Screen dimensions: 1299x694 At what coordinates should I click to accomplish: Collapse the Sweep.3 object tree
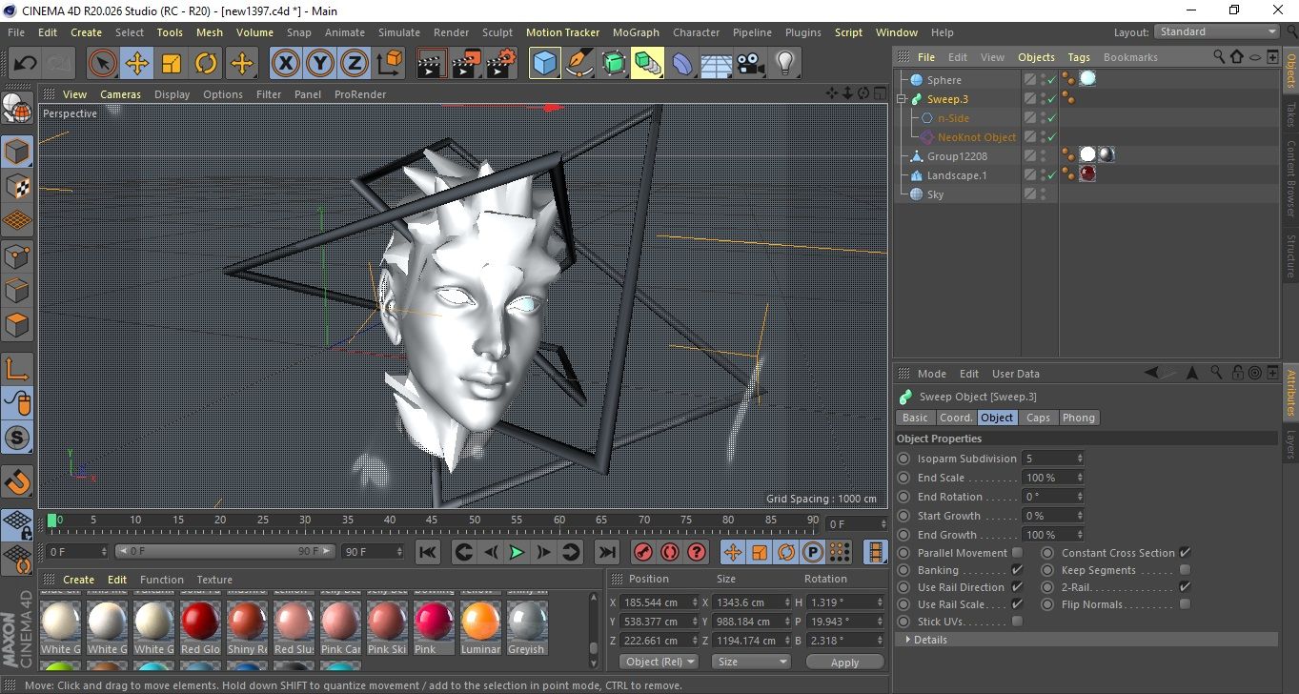tap(902, 99)
